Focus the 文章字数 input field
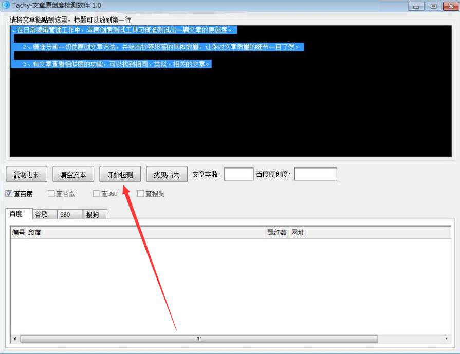The height and width of the screenshot is (354, 460). coord(238,174)
